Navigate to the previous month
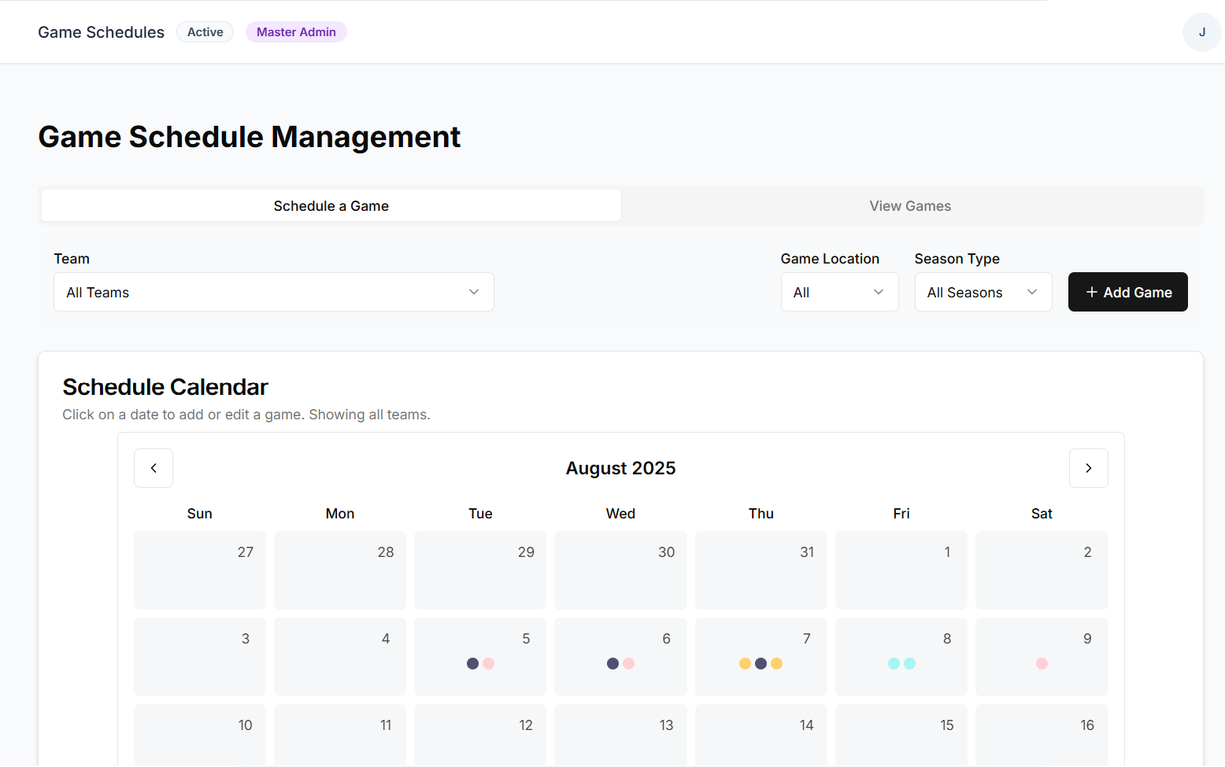The image size is (1225, 767). click(153, 467)
